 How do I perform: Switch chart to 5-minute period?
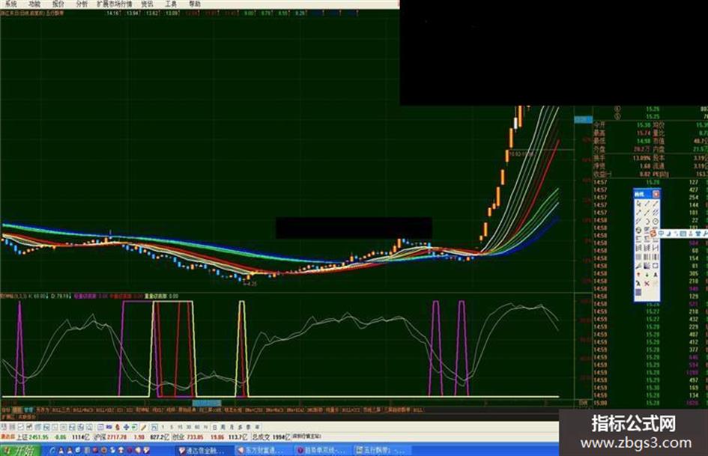pos(172,427)
